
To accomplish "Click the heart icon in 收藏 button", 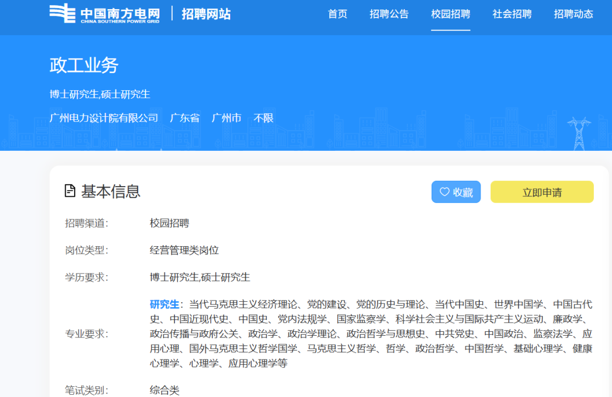I will [x=444, y=192].
